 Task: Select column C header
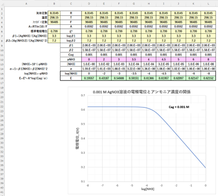tap(71, 3)
